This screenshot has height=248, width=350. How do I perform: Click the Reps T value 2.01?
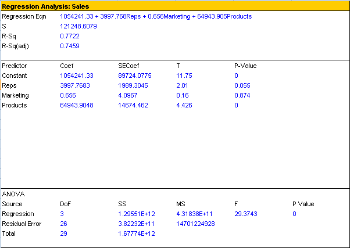point(182,85)
